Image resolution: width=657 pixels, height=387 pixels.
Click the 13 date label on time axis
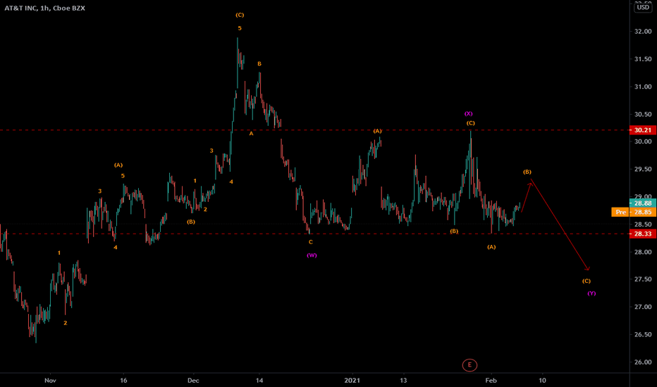pyautogui.click(x=403, y=380)
